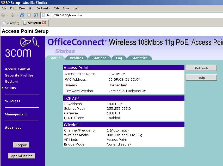This screenshot has height=166, width=223.
Task: Open the Wireless sidebar section
Action: pos(13,101)
